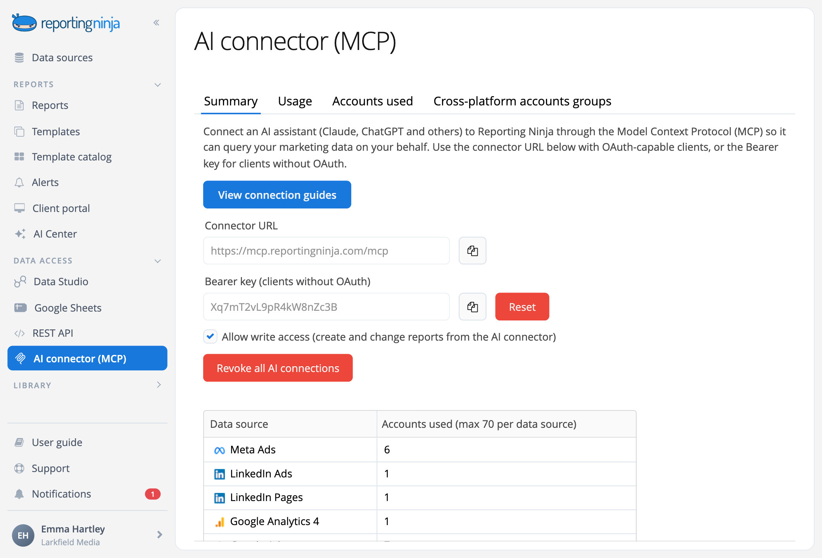Open Data Studio under Data Access

pos(61,282)
